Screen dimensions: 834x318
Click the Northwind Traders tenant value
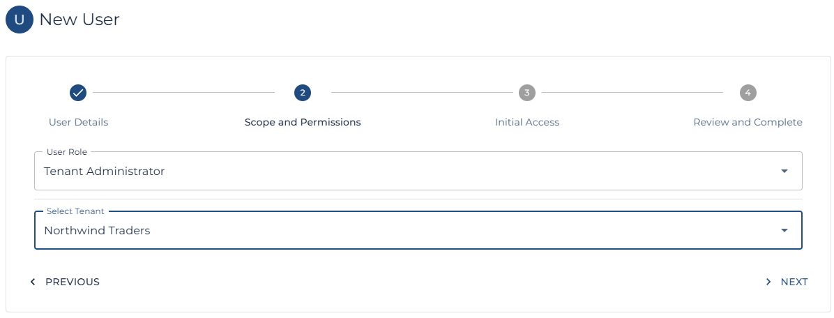click(x=97, y=230)
